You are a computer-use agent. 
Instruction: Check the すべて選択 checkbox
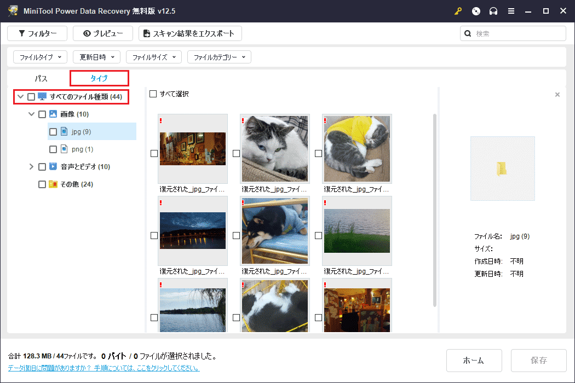click(153, 94)
